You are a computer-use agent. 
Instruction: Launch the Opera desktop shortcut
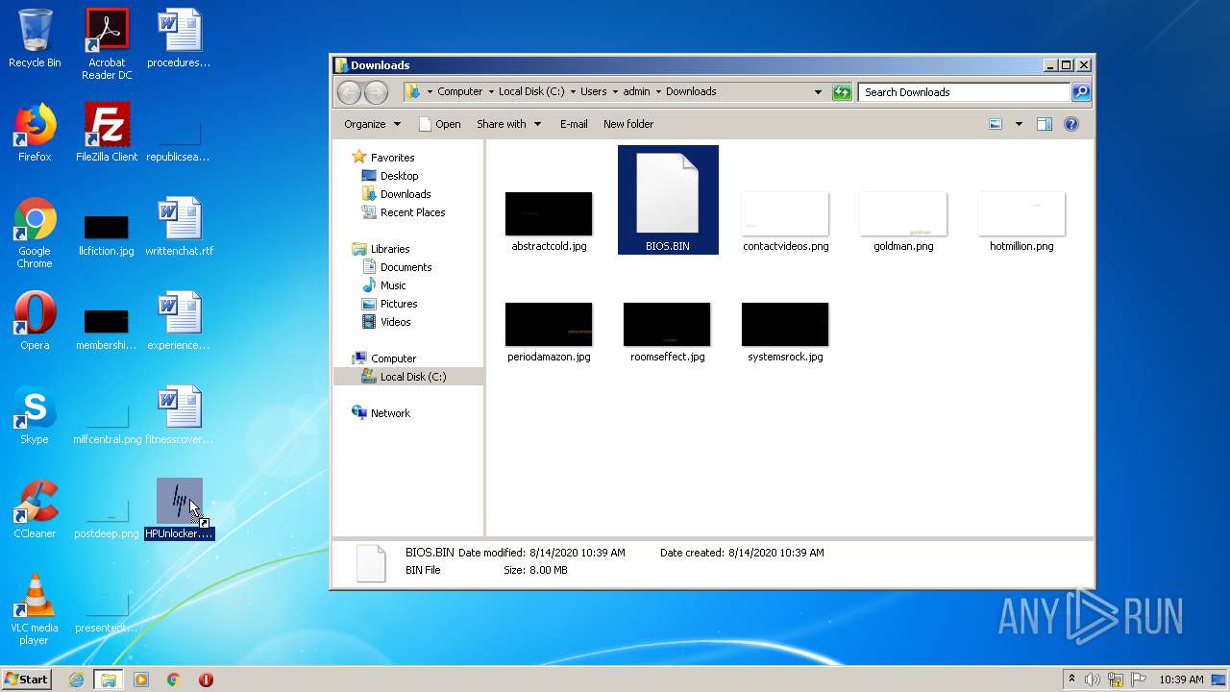pyautogui.click(x=35, y=321)
